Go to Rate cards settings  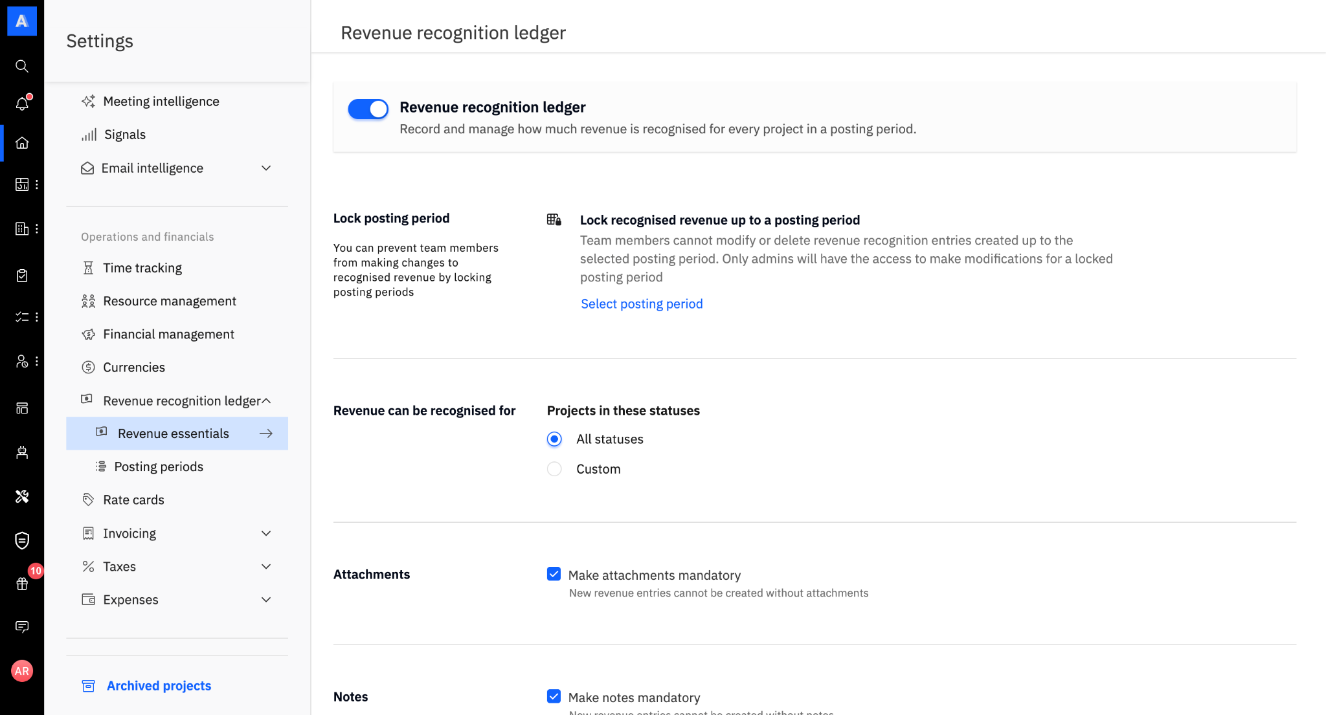click(133, 500)
